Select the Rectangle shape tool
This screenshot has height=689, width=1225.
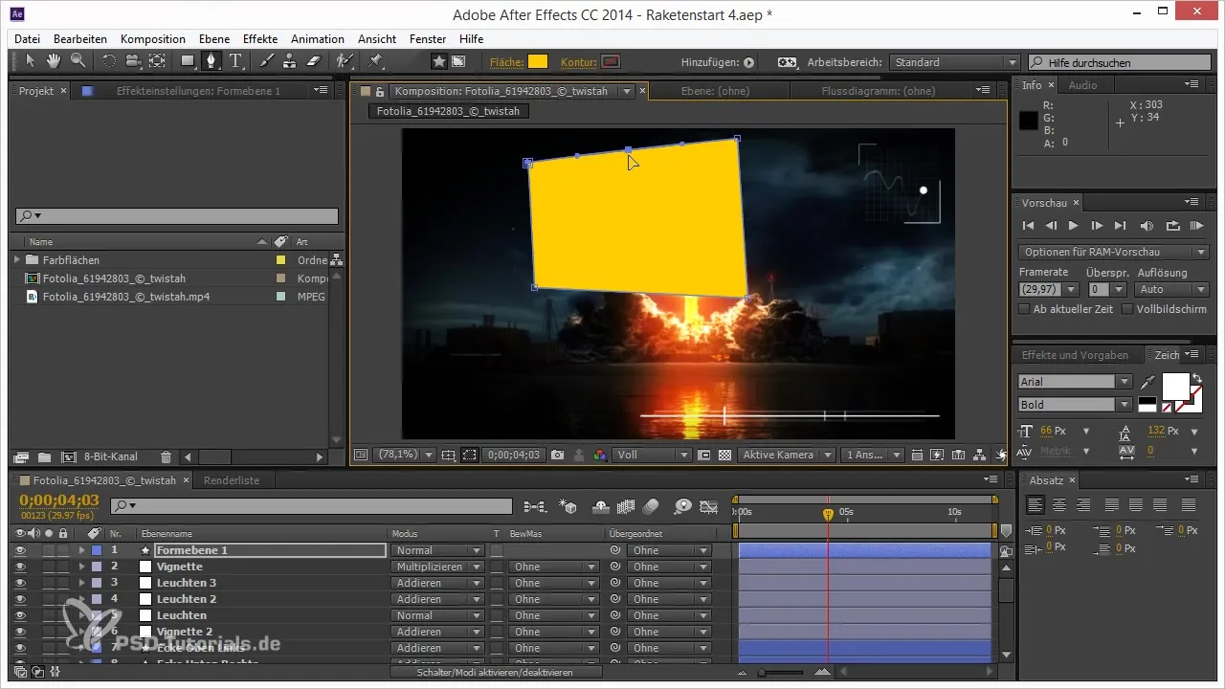(189, 61)
